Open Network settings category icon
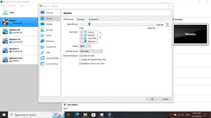Image resolution: width=211 pixels, height=118 pixels. pyautogui.click(x=43, y=41)
